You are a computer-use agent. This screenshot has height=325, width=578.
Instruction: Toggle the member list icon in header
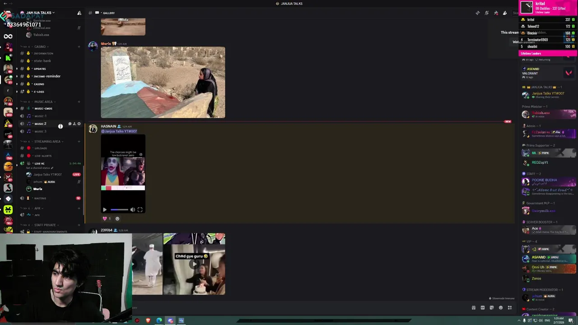pyautogui.click(x=505, y=13)
